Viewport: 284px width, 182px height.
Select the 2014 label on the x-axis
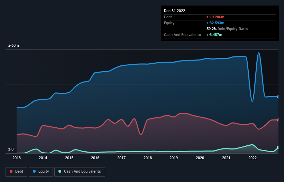(43, 158)
